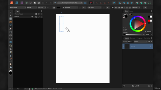The image size is (161, 90).
Task: Switch to the Publisher persona
Action: [x=12, y=3]
